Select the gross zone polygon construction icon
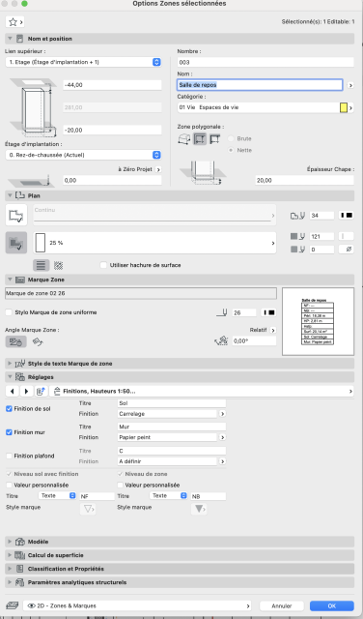363x619 pixels. click(x=184, y=139)
